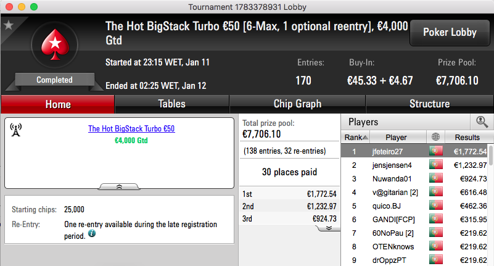The height and width of the screenshot is (266, 494).
Task: Collapse the tournament banner panel with up chevron
Action: (119, 187)
